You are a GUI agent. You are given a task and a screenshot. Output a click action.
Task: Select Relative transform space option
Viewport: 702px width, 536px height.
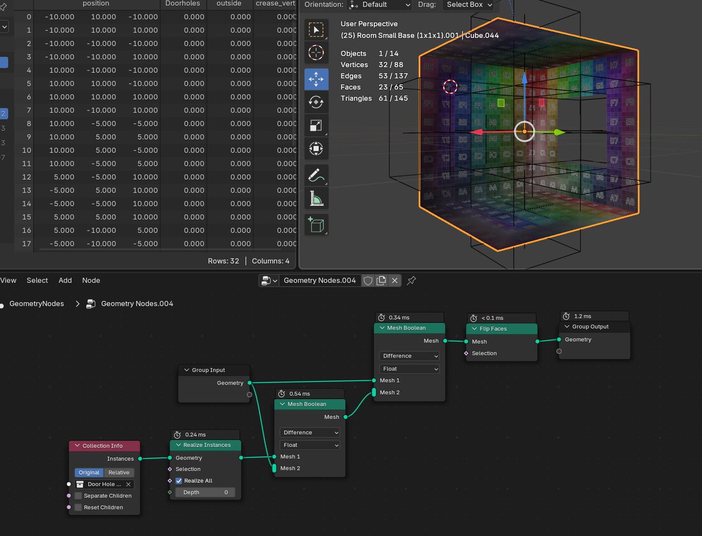click(119, 472)
